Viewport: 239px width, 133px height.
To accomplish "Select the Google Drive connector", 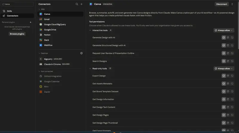I will point(60,30).
